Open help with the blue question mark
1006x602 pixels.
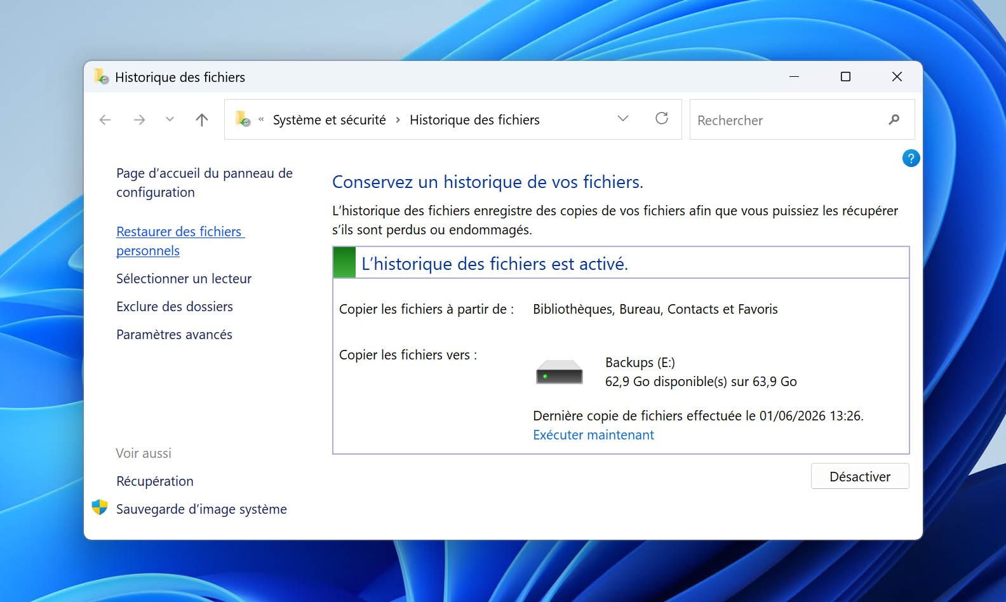pyautogui.click(x=911, y=158)
